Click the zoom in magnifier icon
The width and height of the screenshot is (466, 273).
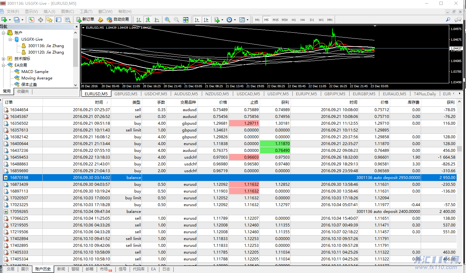click(x=168, y=20)
